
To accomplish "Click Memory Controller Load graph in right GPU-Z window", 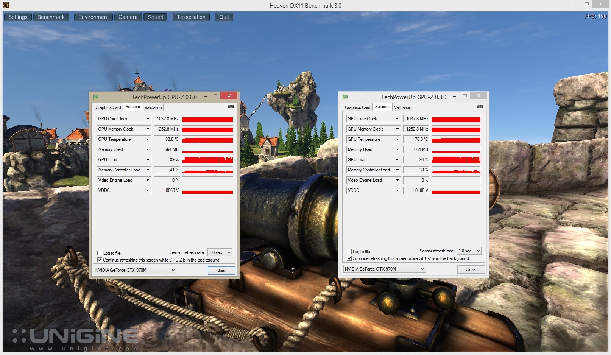I will 456,170.
